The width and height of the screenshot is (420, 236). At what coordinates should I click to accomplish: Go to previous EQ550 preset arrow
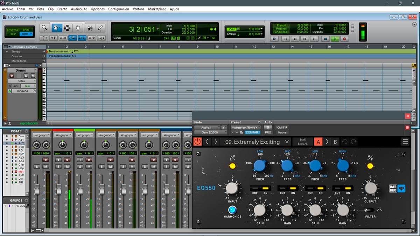(207, 142)
